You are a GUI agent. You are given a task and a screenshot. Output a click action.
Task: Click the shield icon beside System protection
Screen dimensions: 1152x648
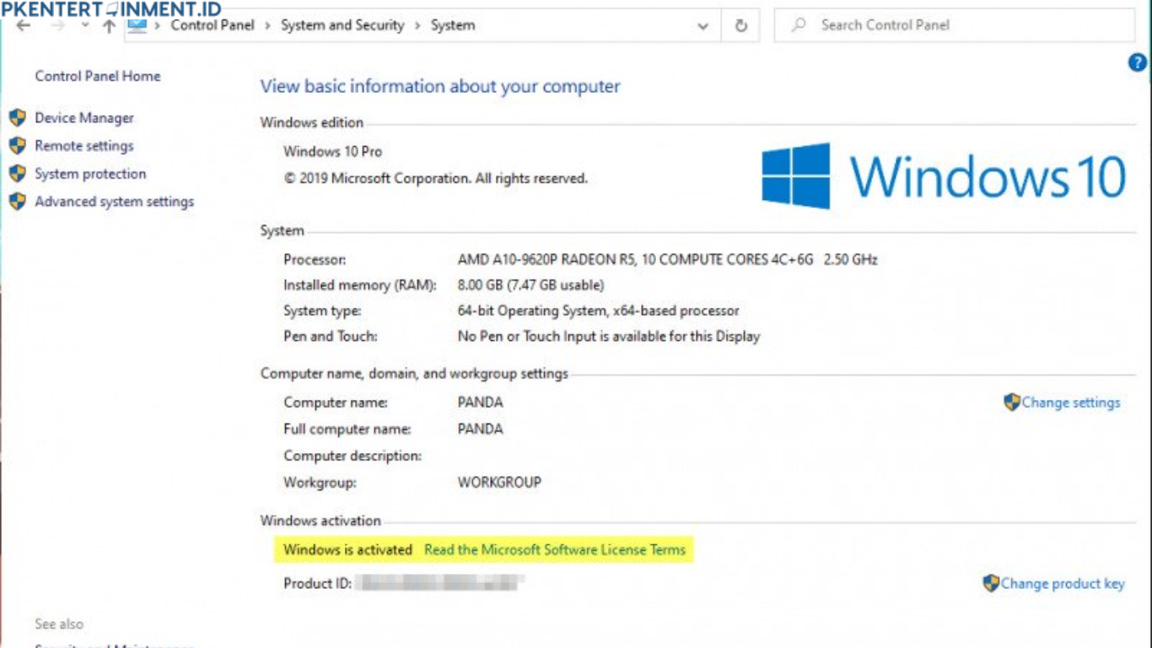coord(18,174)
